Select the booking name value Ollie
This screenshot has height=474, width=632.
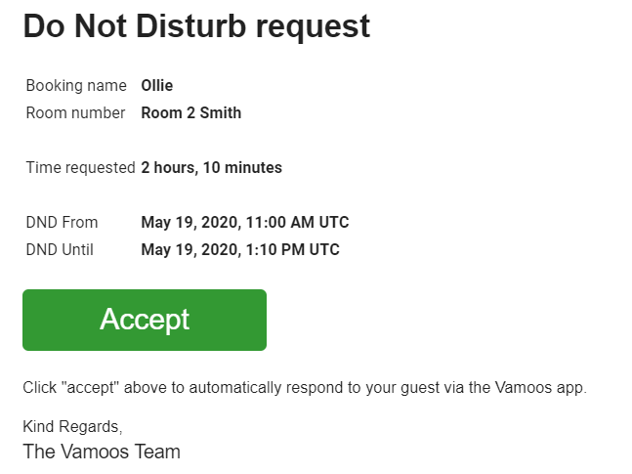[157, 86]
